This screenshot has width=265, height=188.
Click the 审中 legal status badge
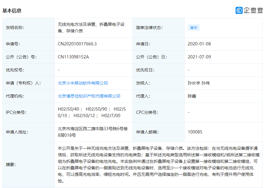click(x=194, y=28)
